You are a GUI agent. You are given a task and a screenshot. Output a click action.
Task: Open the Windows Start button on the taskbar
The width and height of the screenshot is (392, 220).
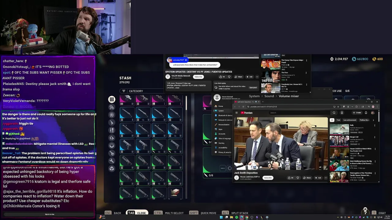221,217
